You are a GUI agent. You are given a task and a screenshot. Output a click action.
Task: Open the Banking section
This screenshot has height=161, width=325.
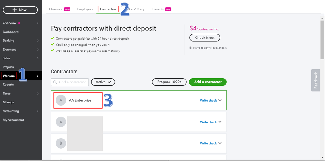point(8,41)
